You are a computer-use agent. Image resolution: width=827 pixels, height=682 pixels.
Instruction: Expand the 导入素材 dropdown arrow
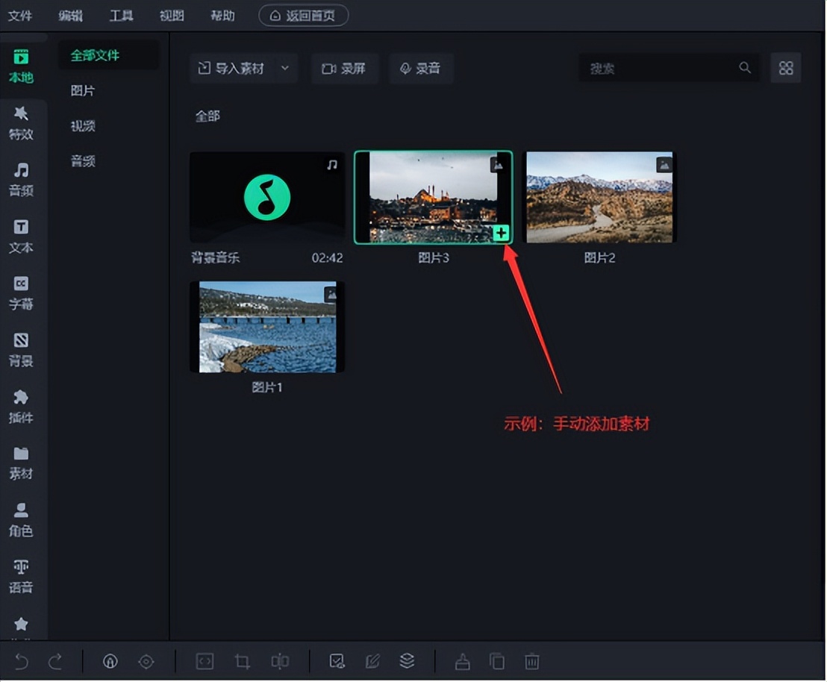click(285, 68)
